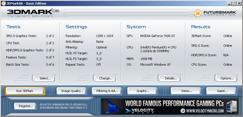243x117 pixels.
Task: Close the 3DMark06 window
Action: (x=239, y=3)
